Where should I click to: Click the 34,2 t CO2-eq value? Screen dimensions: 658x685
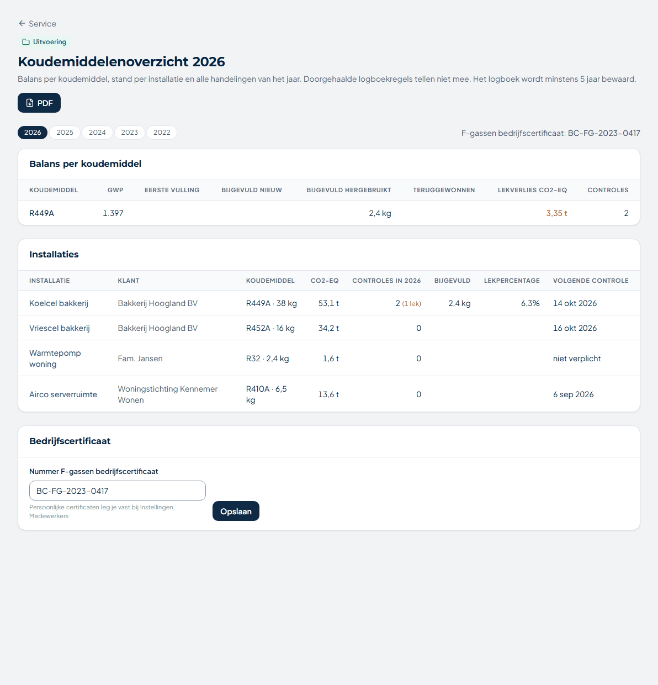pos(328,328)
